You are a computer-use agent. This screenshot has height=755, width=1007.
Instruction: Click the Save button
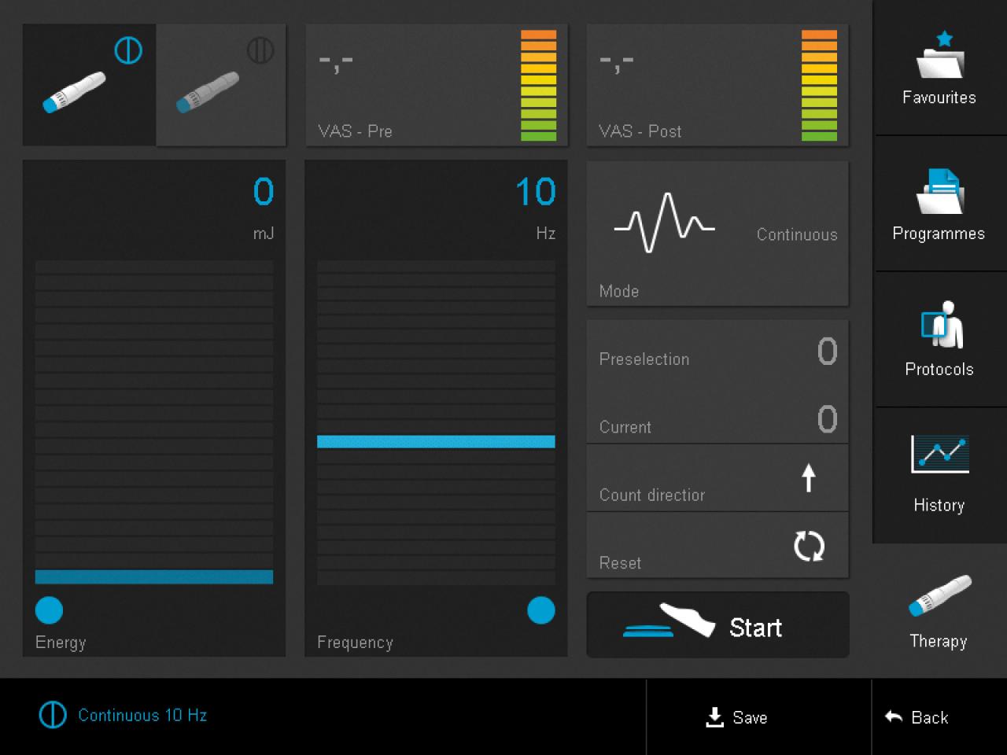coord(737,717)
